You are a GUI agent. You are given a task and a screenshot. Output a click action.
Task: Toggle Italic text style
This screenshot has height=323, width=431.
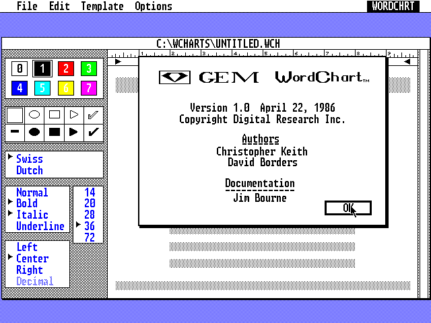pos(32,215)
